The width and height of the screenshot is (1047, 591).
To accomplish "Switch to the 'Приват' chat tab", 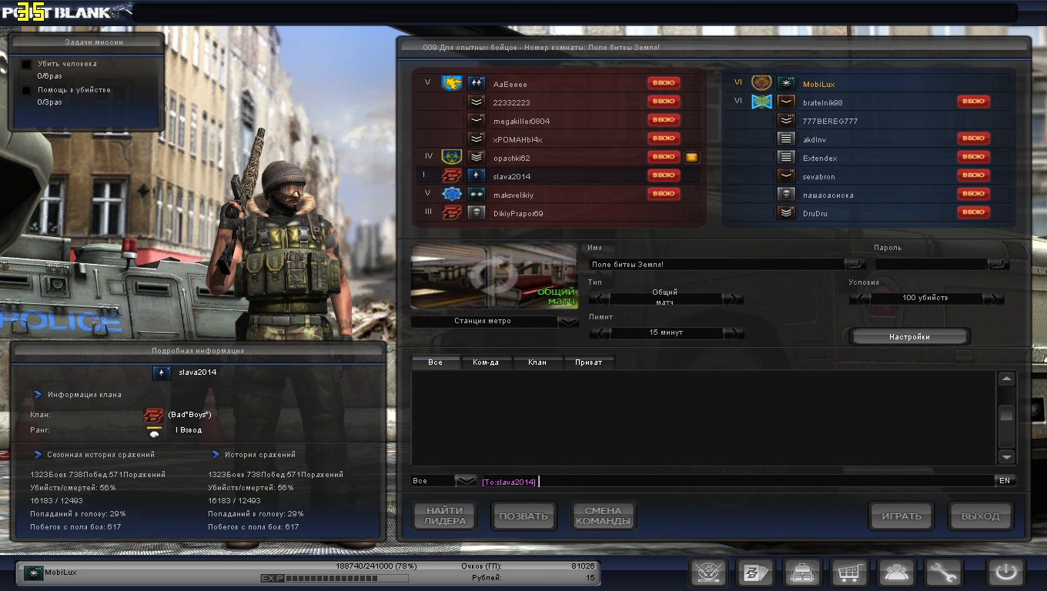I will [589, 362].
